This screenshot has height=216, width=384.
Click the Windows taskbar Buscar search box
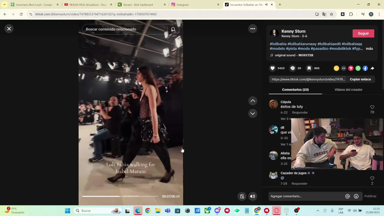click(98, 211)
